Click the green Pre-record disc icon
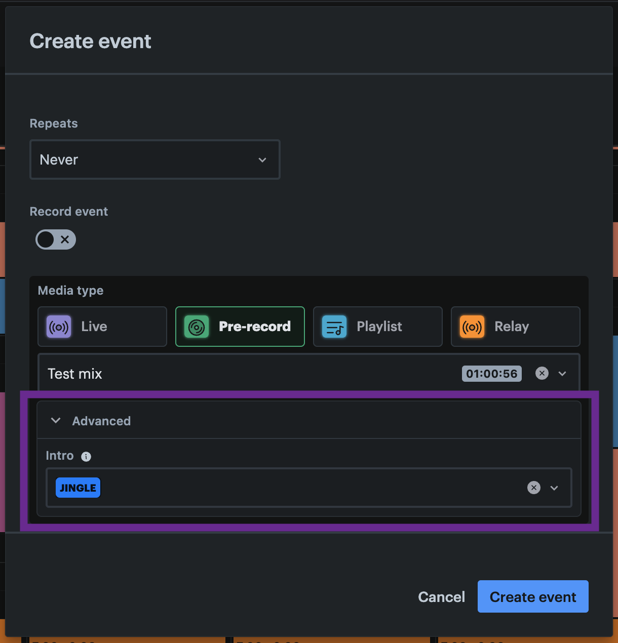 197,327
